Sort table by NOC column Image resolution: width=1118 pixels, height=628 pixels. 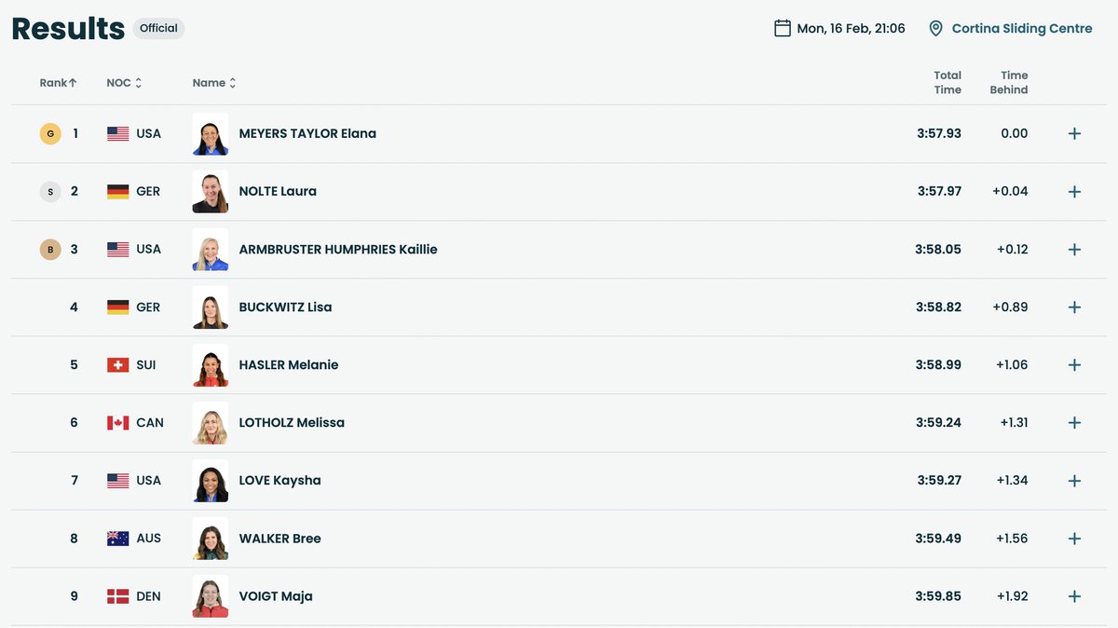coord(124,83)
